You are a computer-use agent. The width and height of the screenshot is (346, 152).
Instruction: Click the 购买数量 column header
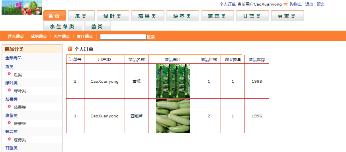233,60
